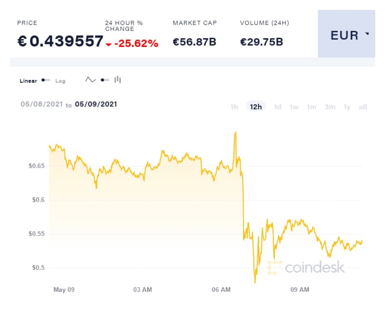Screen dimensions: 385x329
Task: Click the CoinDesk watermark logo
Action: tap(306, 267)
